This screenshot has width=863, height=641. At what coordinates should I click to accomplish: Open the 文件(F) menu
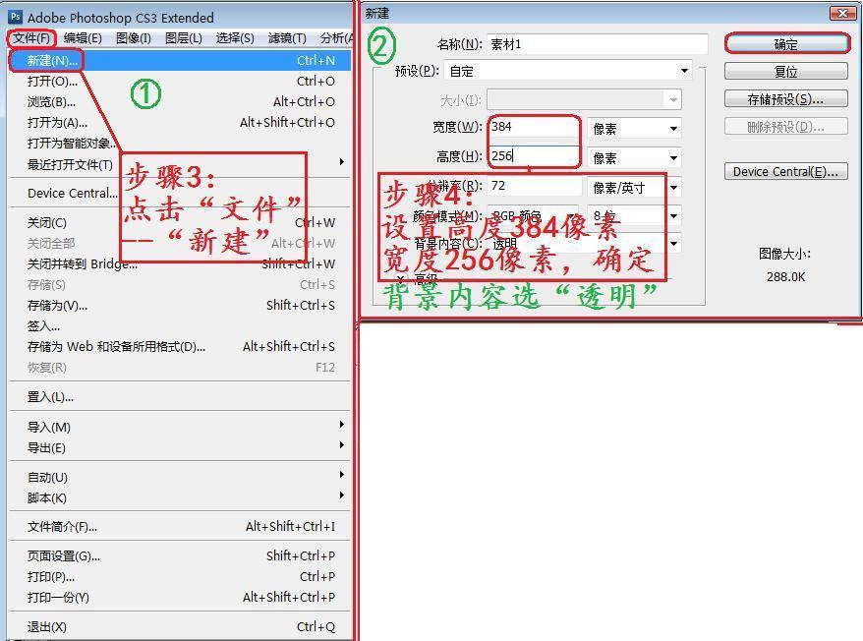pyautogui.click(x=31, y=38)
